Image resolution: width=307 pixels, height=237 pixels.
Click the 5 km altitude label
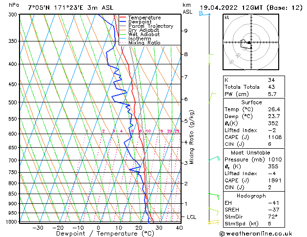(x=186, y=121)
